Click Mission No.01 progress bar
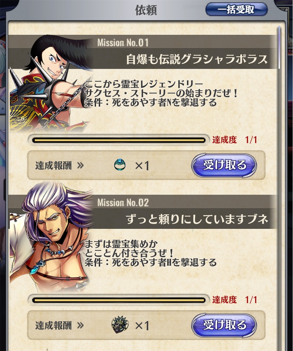The height and width of the screenshot is (351, 293). click(119, 140)
